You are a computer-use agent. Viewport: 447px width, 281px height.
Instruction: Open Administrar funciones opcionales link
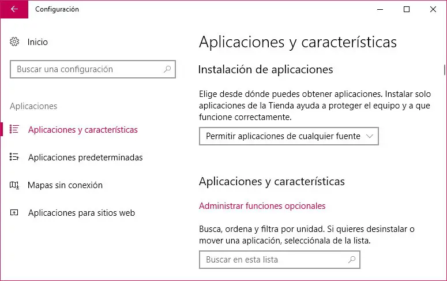(x=262, y=206)
